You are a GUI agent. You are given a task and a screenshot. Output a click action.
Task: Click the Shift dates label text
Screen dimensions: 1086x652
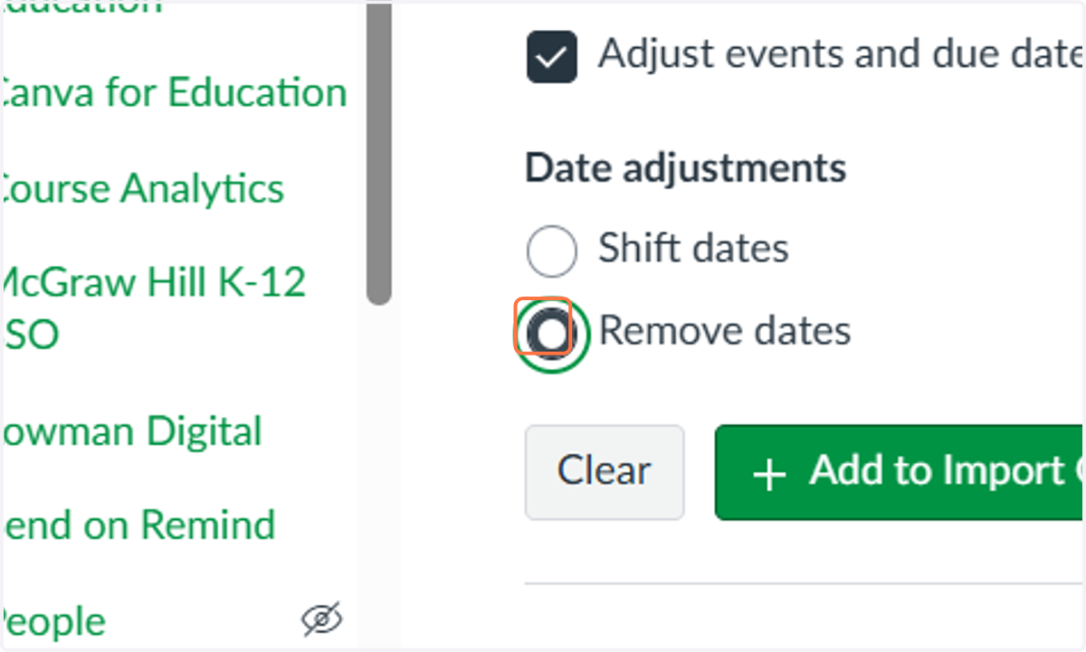[x=693, y=248]
